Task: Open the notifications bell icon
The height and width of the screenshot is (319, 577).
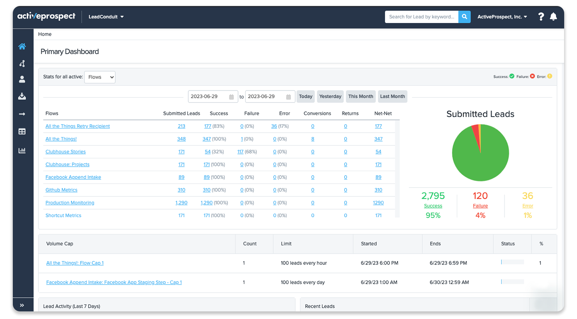Action: click(x=553, y=17)
